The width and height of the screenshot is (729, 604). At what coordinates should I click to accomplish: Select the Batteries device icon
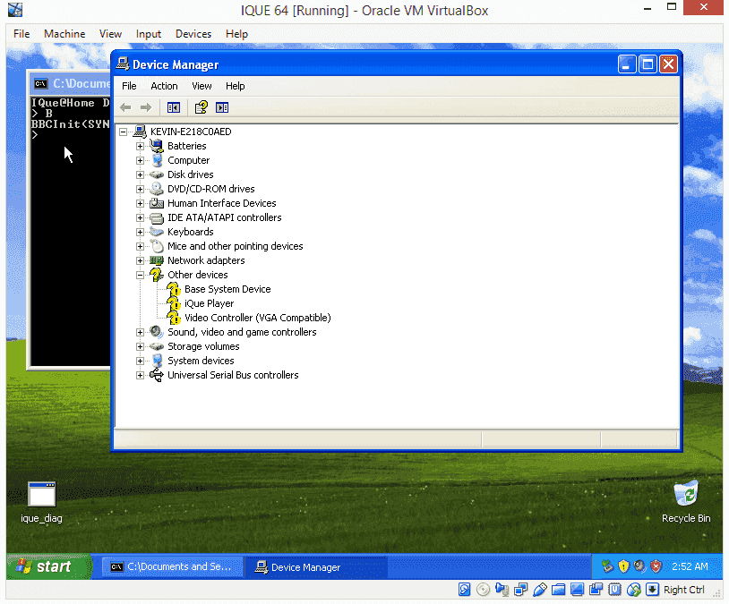tap(156, 146)
